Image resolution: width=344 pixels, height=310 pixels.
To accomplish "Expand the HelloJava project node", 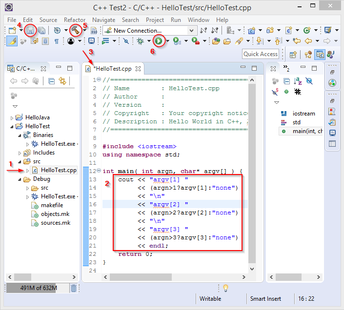I will click(13, 117).
